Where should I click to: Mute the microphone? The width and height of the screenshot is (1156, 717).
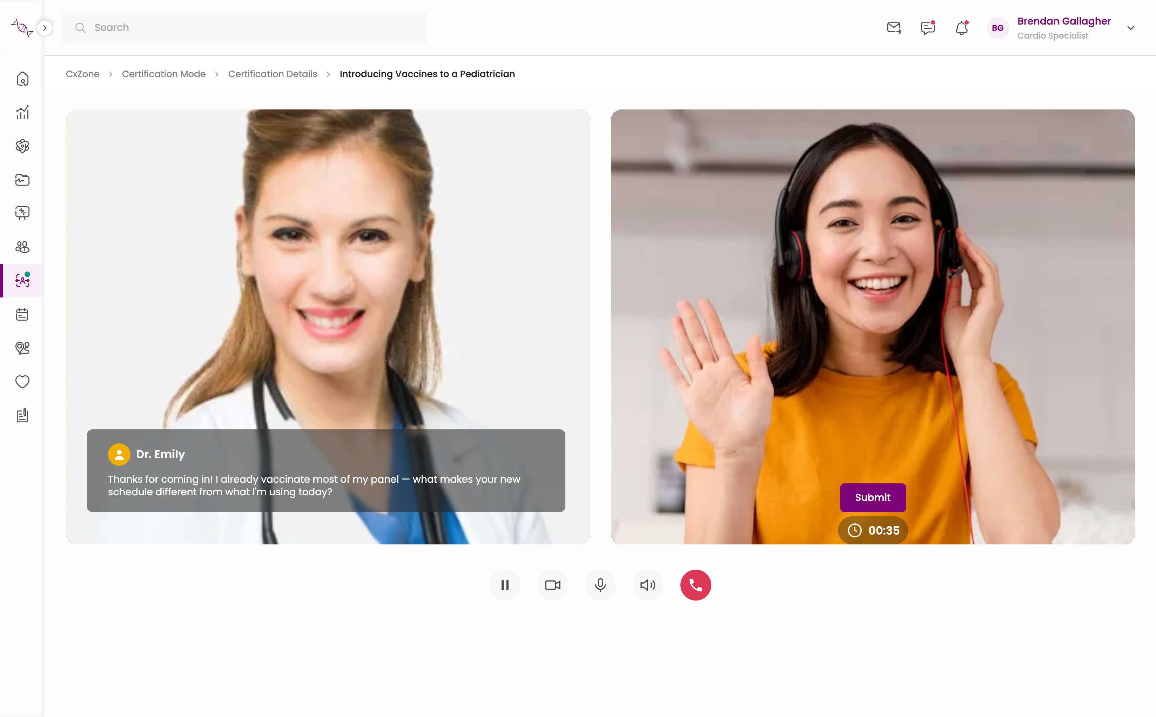pyautogui.click(x=600, y=585)
